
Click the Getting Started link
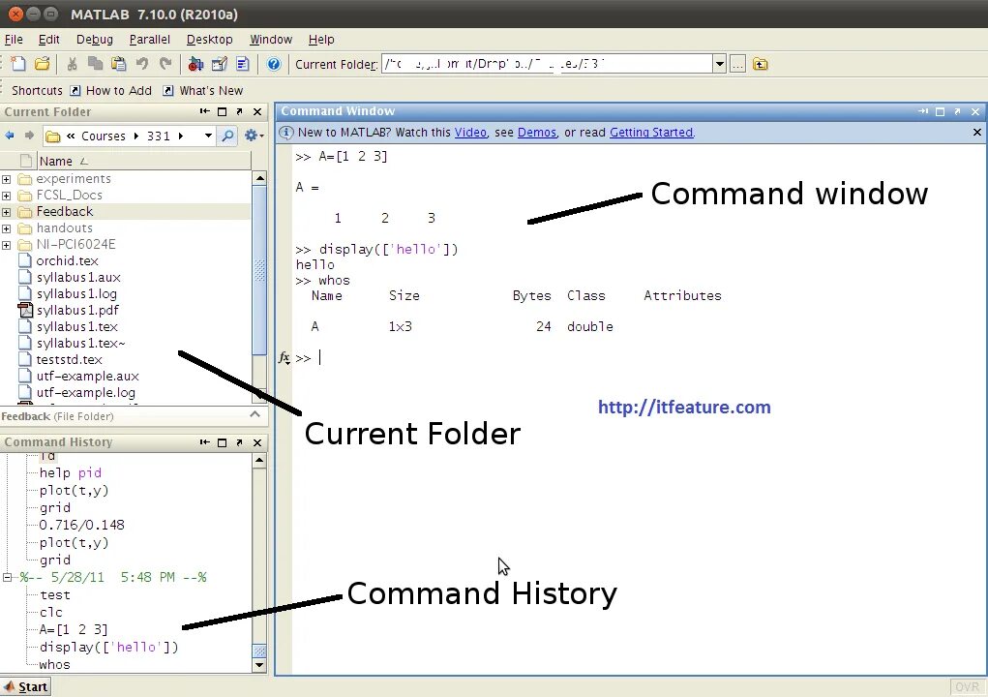(651, 133)
